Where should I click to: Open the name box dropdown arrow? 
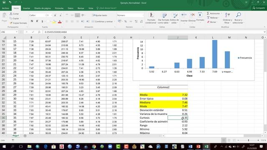17,32
